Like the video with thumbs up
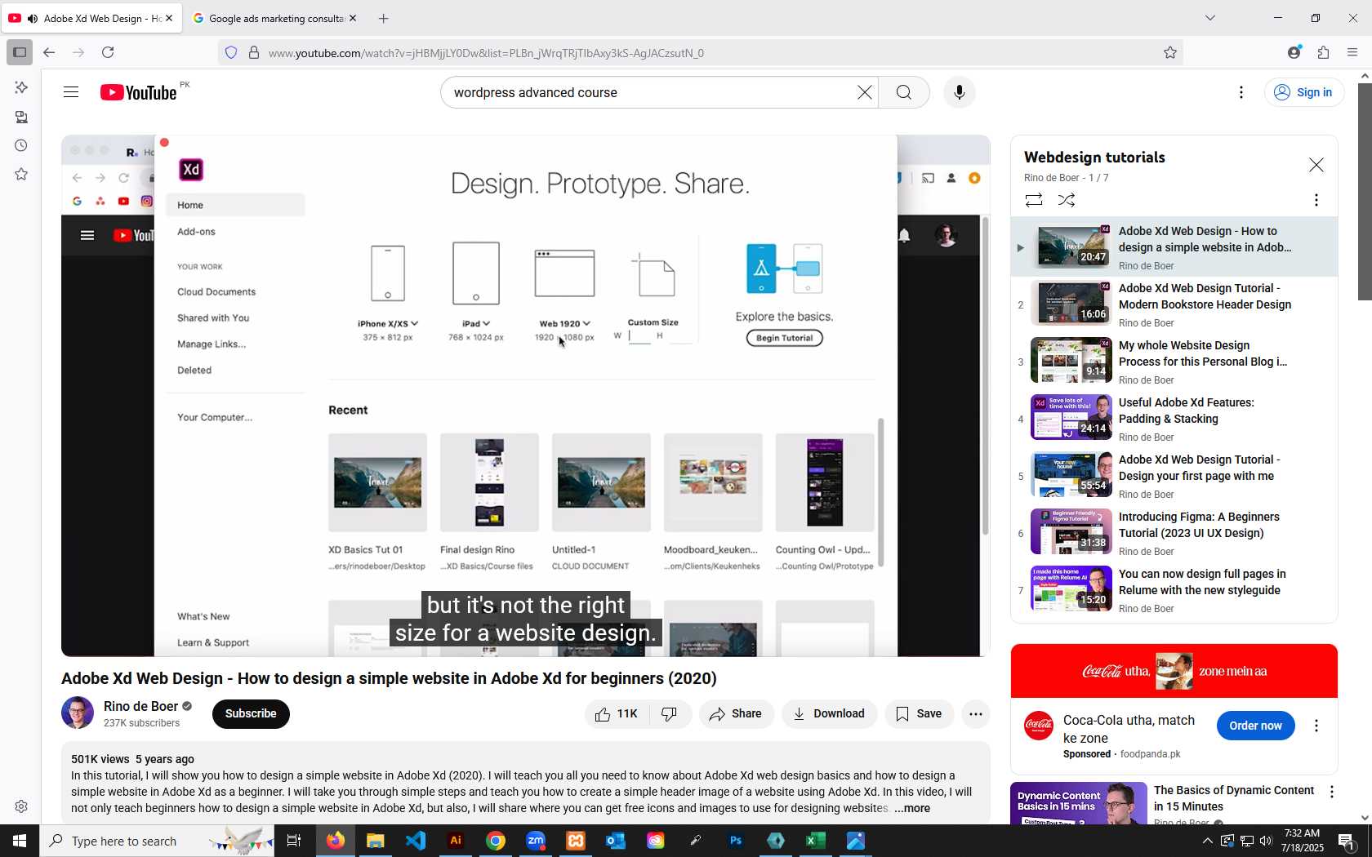Viewport: 1372px width, 857px height. pyautogui.click(x=617, y=714)
